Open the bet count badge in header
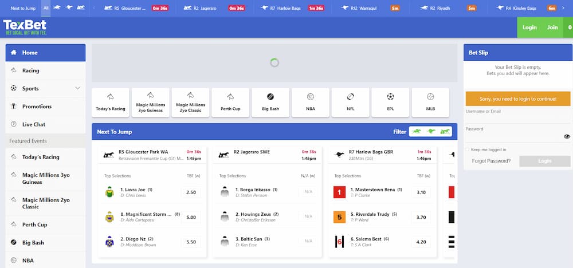 tap(569, 27)
